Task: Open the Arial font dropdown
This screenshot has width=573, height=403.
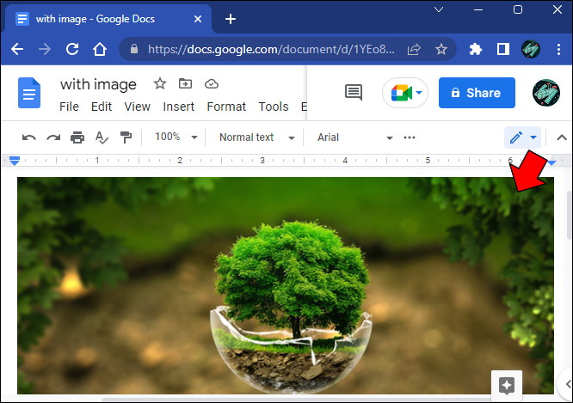Action: pos(354,137)
